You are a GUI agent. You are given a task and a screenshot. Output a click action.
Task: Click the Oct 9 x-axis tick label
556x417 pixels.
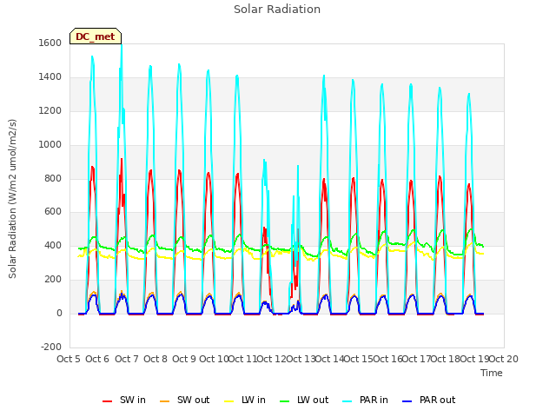point(184,359)
